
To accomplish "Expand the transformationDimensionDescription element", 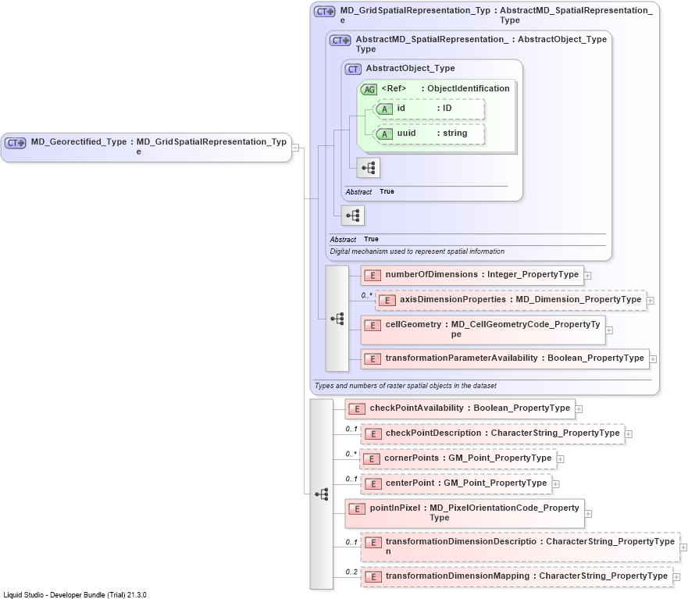I will coord(683,547).
